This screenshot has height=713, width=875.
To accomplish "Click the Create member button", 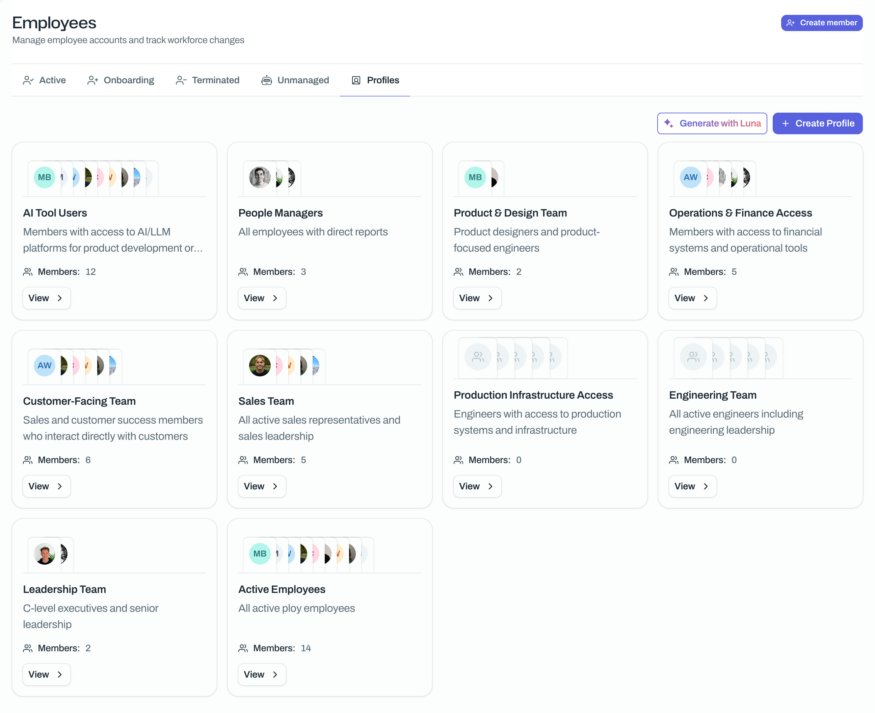I will (821, 23).
